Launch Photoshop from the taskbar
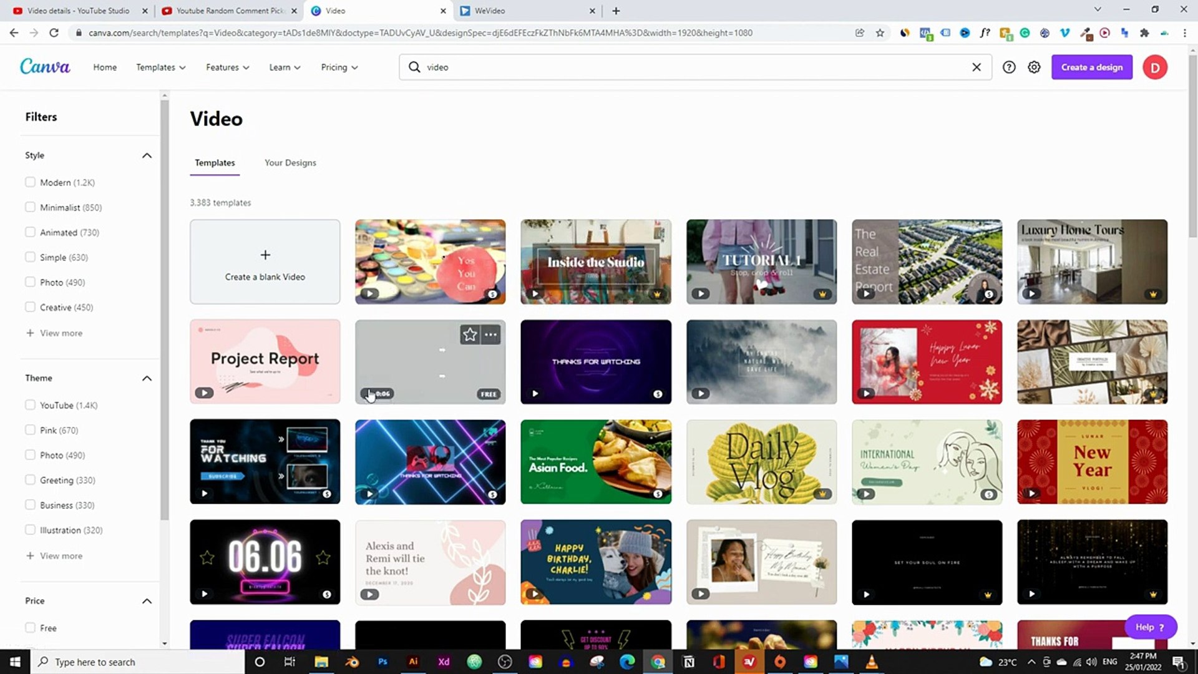The width and height of the screenshot is (1198, 674). pos(382,662)
